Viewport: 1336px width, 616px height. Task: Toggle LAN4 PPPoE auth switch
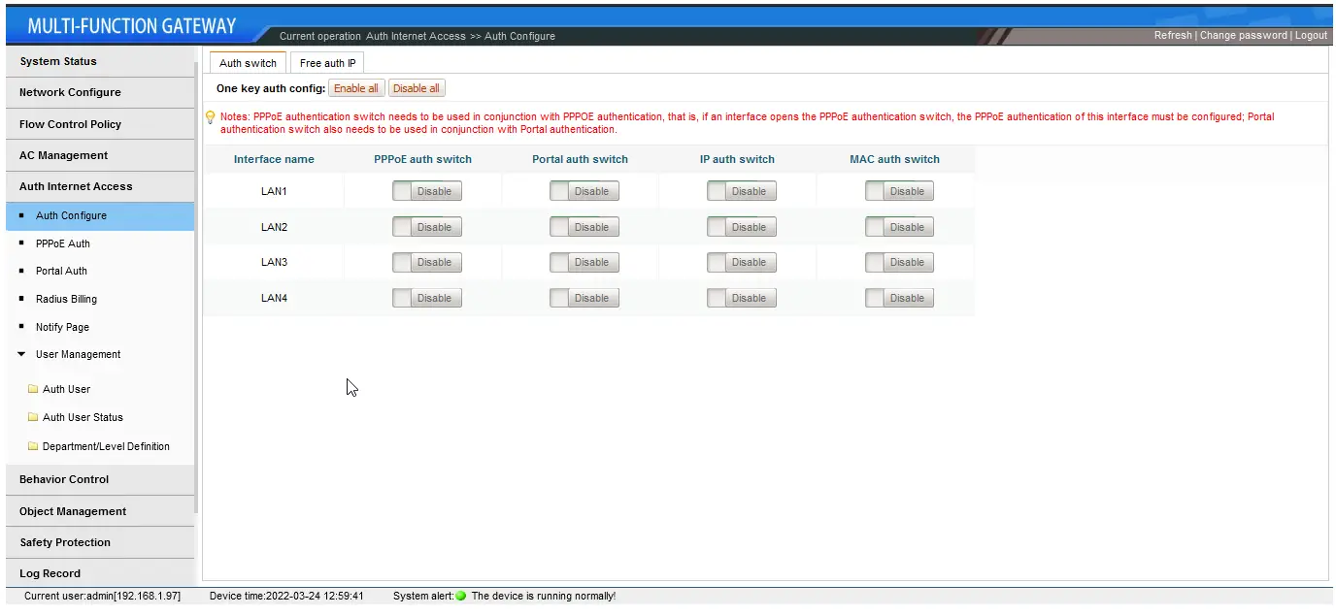[427, 298]
